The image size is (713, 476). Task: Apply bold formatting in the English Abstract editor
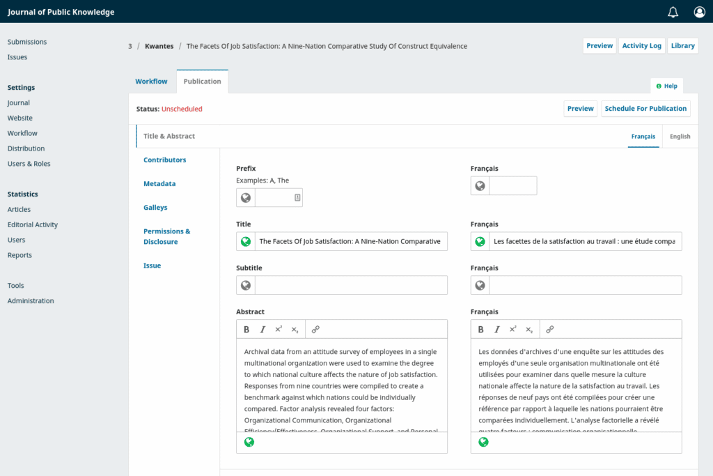click(246, 329)
